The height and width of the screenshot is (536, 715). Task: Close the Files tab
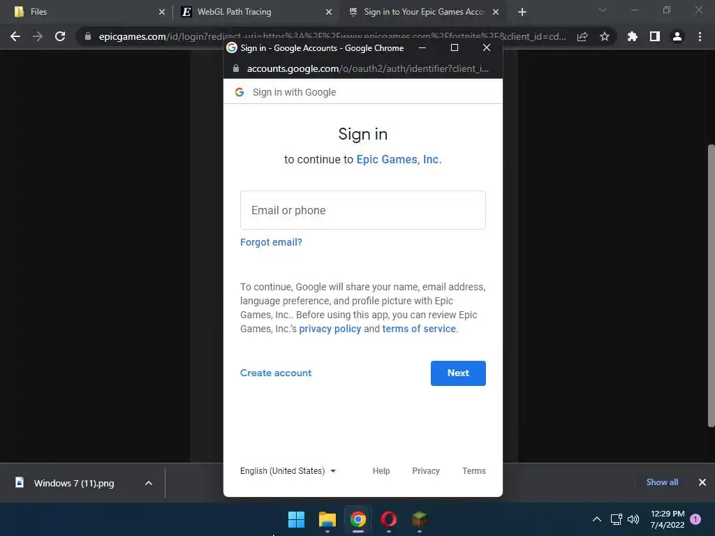(162, 12)
